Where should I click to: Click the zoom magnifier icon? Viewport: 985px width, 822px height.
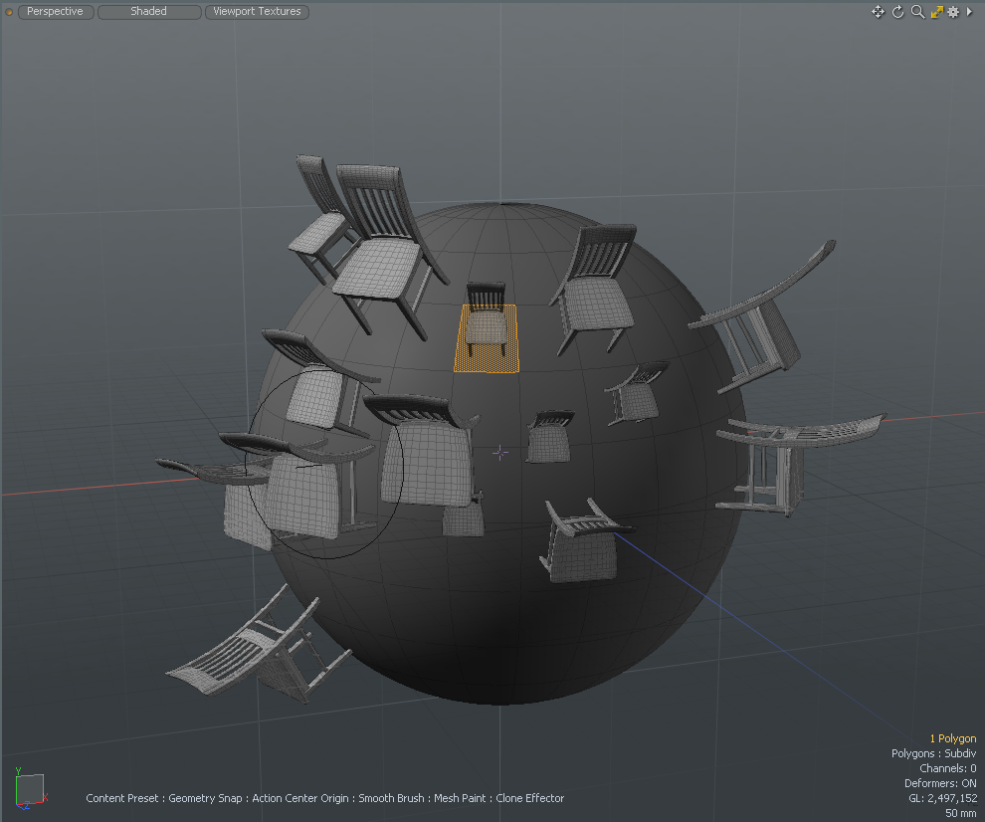pyautogui.click(x=917, y=12)
